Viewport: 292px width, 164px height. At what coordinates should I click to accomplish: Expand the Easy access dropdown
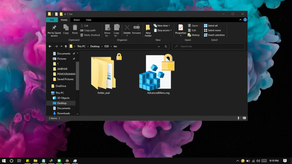pos(163,30)
